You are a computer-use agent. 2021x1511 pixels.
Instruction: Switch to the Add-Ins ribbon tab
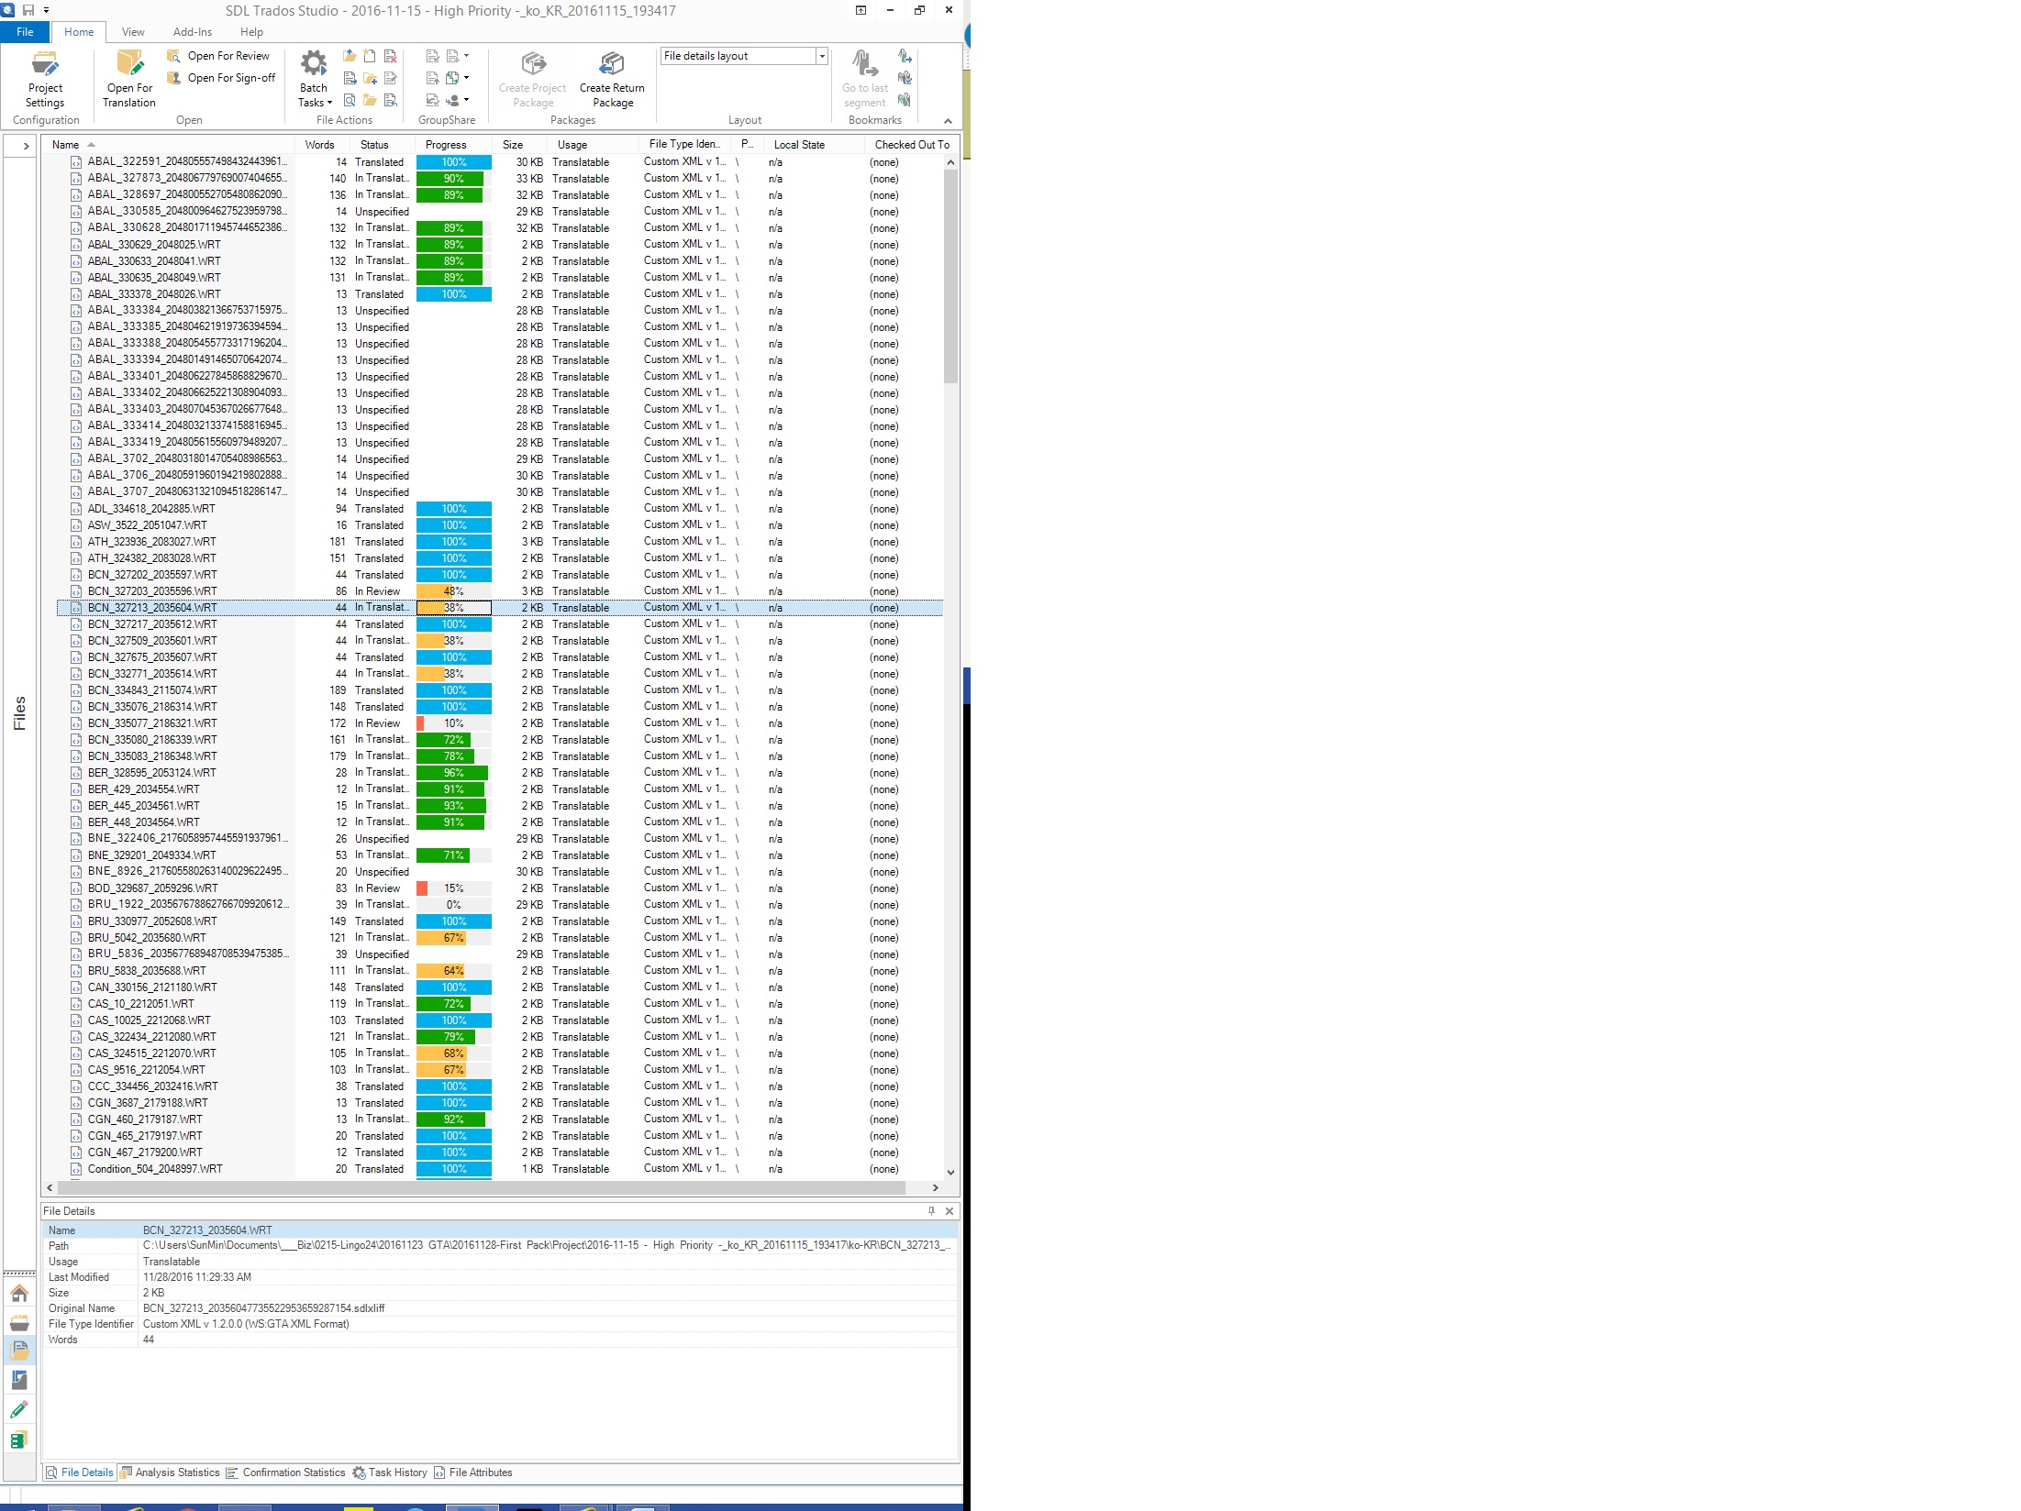point(193,32)
